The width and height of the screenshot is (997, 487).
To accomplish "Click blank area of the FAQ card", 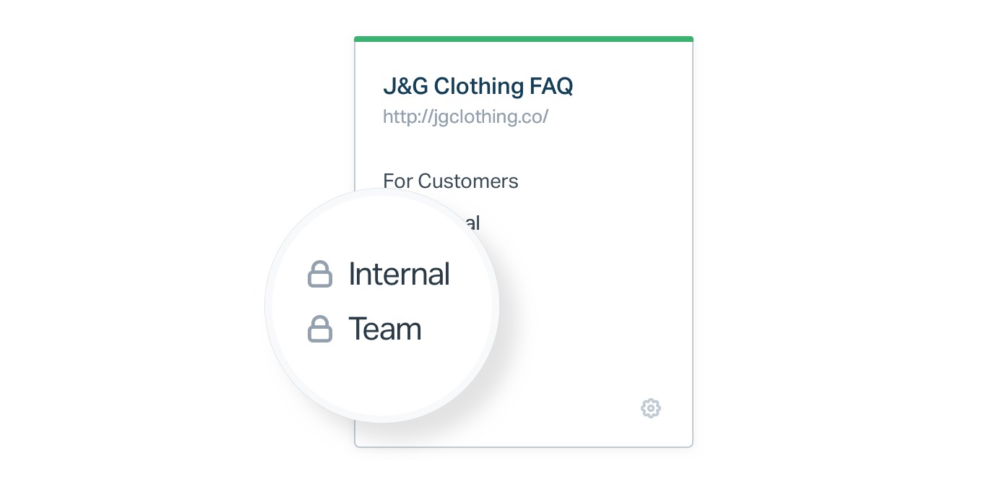I will tap(592, 303).
